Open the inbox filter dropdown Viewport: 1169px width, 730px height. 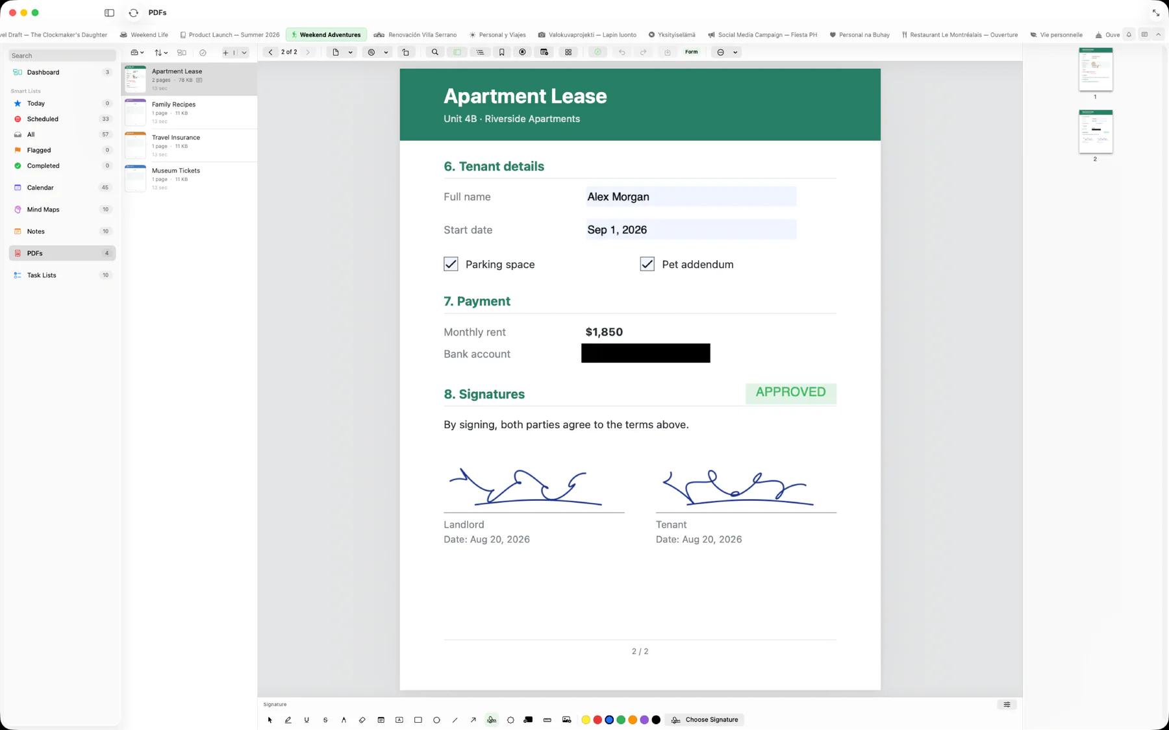[x=136, y=53]
